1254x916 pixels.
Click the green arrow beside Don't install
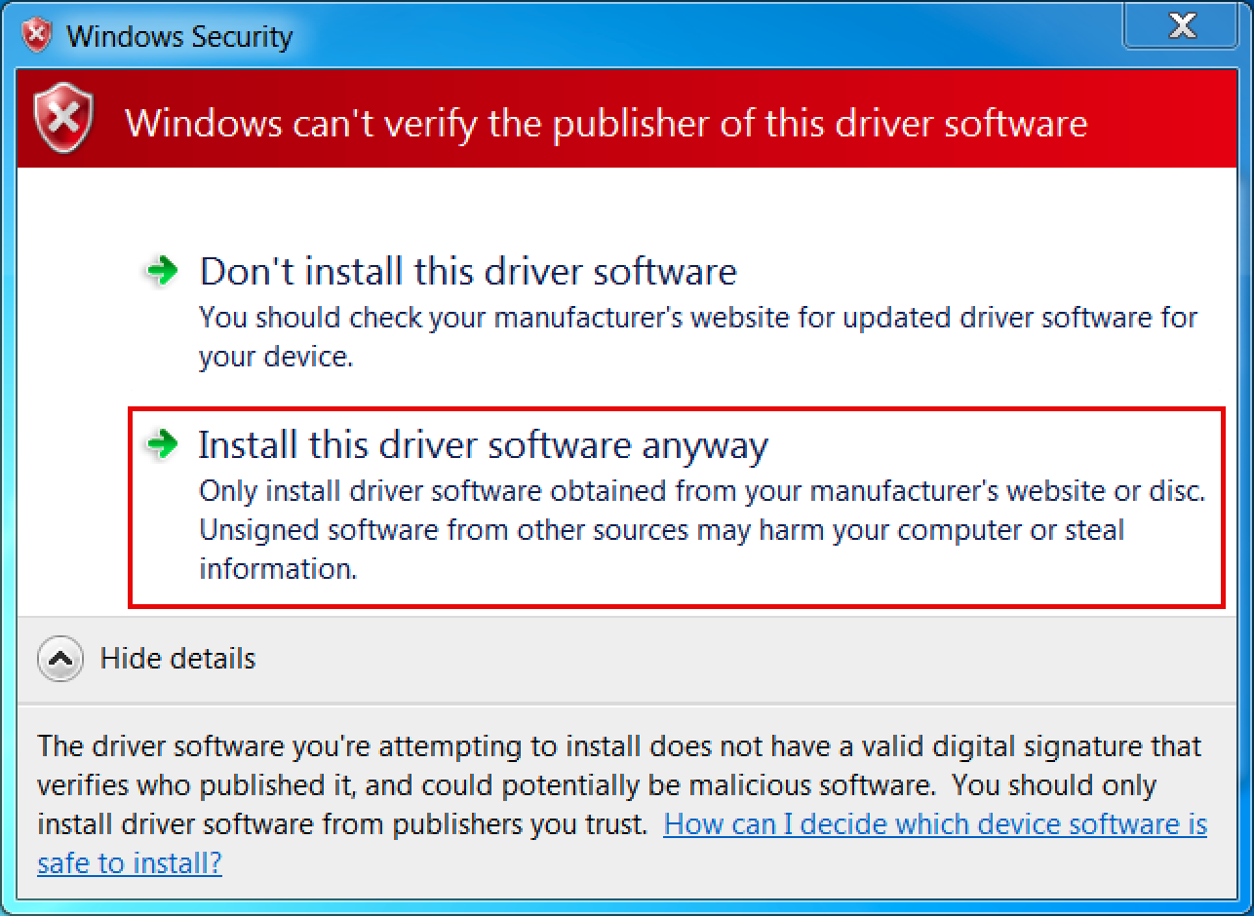[162, 272]
